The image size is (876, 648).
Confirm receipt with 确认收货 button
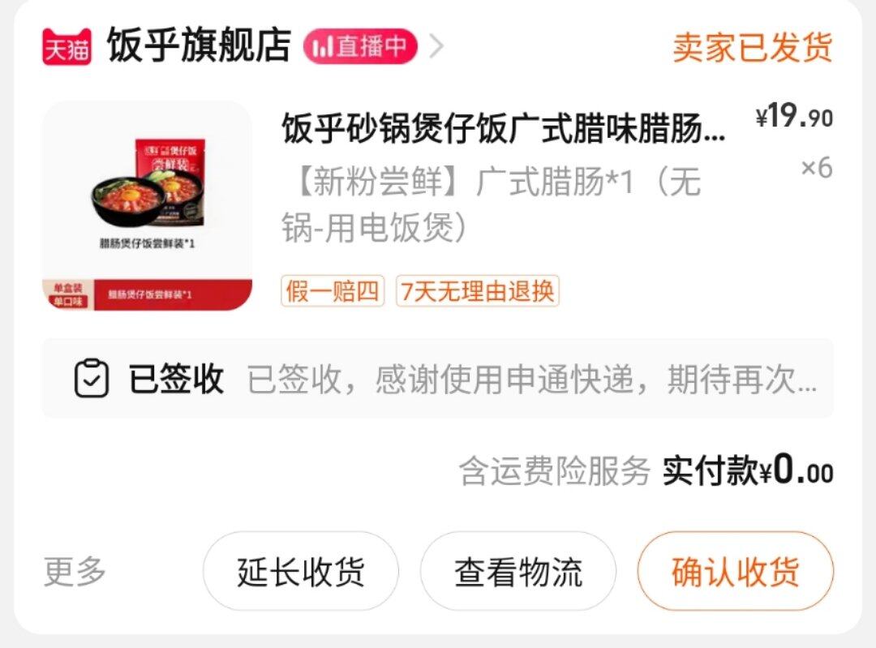point(735,572)
